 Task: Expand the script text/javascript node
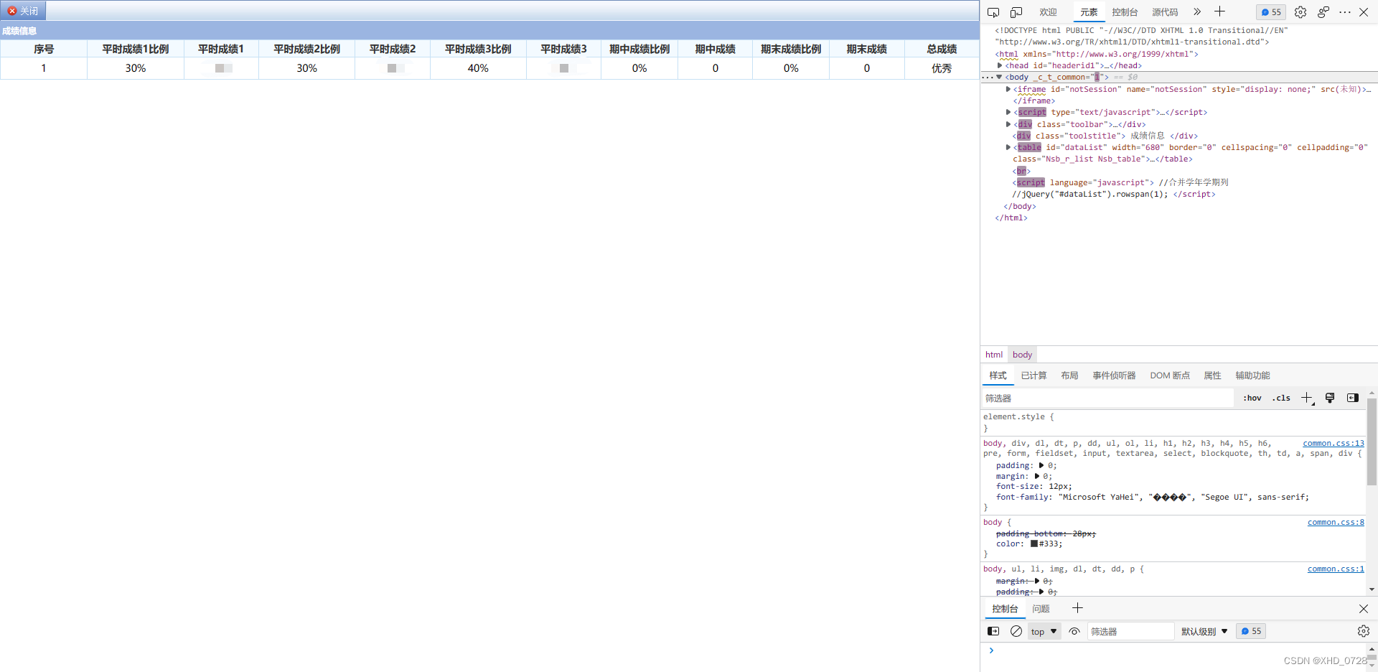(1008, 112)
